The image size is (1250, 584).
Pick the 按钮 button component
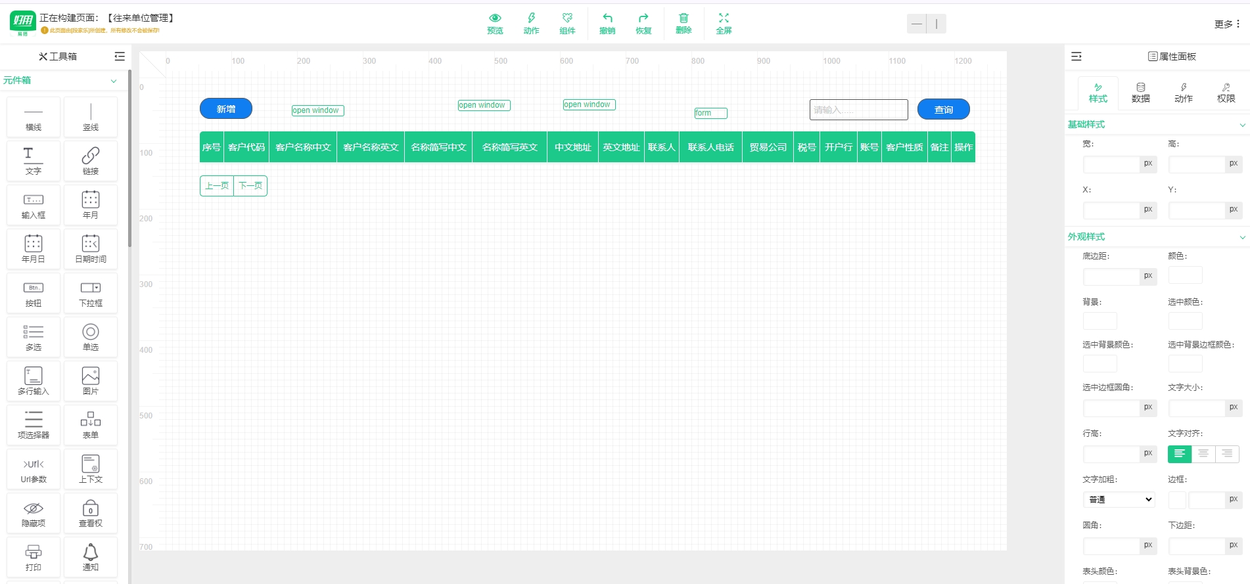coord(34,293)
